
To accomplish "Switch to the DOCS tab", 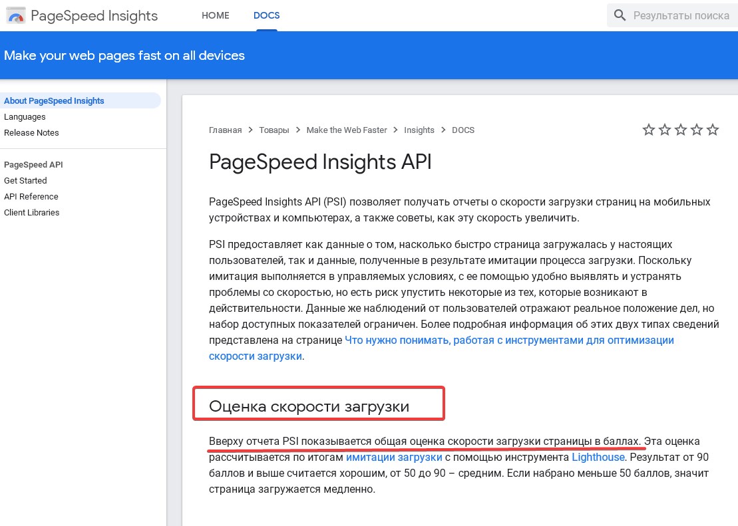I will click(x=267, y=15).
